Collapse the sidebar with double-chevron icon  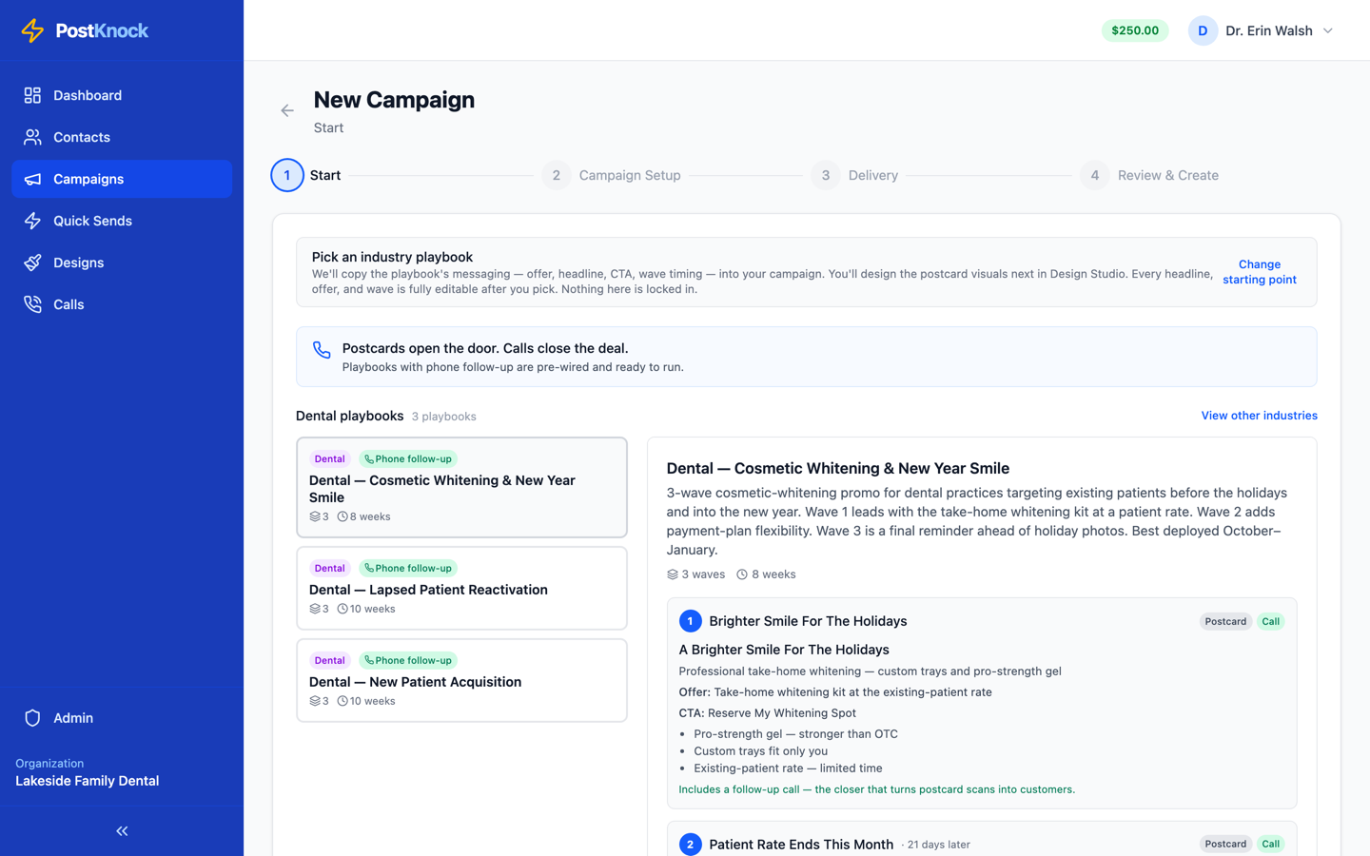[122, 831]
